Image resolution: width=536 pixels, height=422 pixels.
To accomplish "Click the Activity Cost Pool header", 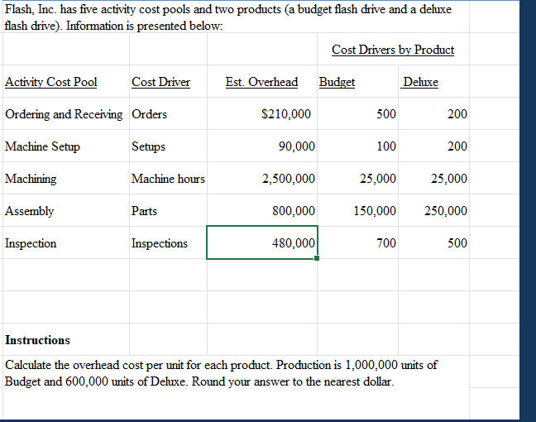I will pyautogui.click(x=51, y=82).
